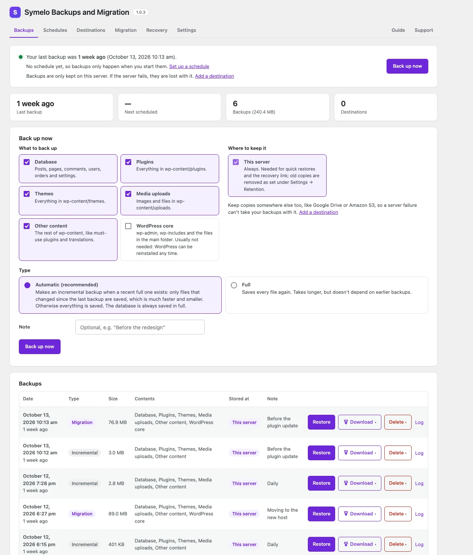Select the Full backup type radio

[x=234, y=285]
